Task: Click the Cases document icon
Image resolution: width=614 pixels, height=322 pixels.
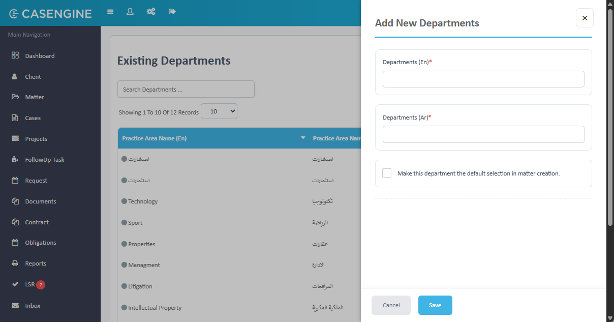Action: click(x=15, y=118)
